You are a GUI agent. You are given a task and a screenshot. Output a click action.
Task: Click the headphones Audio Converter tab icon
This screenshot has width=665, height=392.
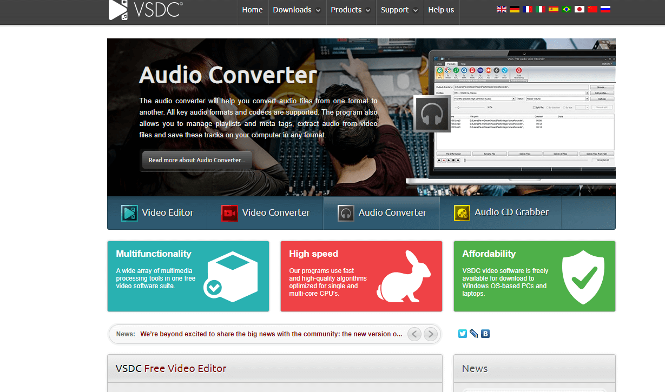pyautogui.click(x=346, y=213)
